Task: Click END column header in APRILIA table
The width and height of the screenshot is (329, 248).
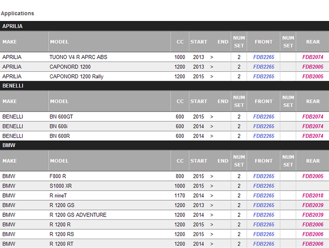Action: coord(223,42)
